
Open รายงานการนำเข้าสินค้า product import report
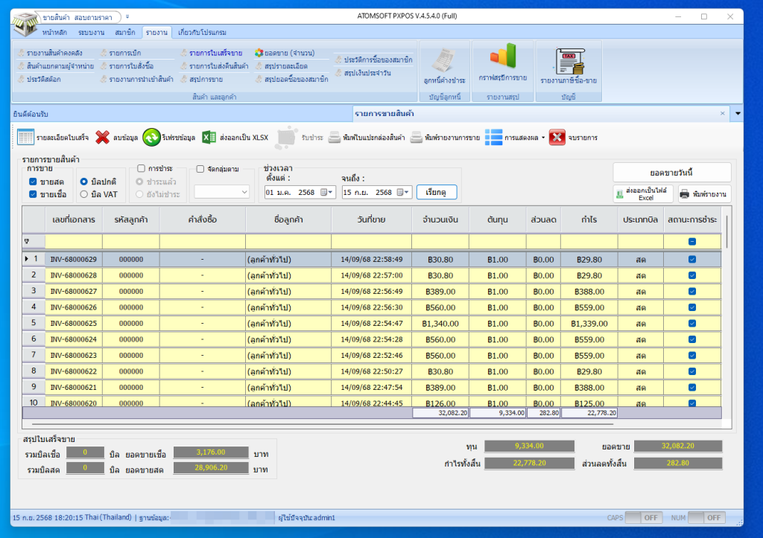(x=136, y=79)
